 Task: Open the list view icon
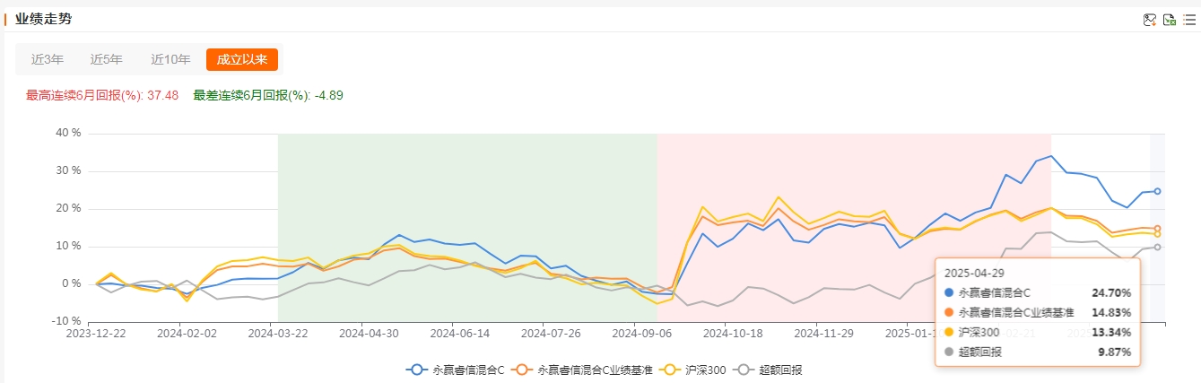pyautogui.click(x=1189, y=20)
